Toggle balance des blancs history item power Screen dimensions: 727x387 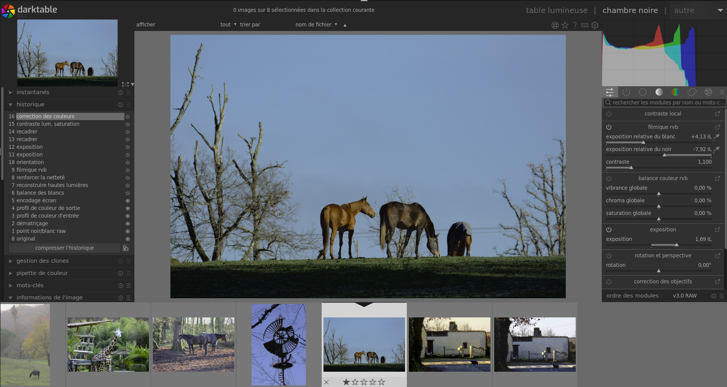[x=127, y=193]
